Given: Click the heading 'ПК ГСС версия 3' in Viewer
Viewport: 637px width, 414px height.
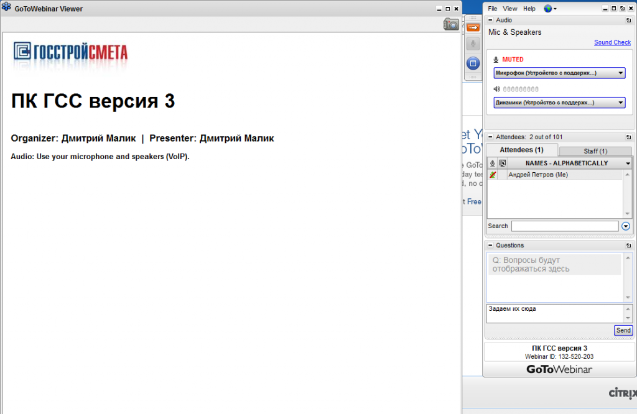Looking at the screenshot, I should (x=93, y=101).
